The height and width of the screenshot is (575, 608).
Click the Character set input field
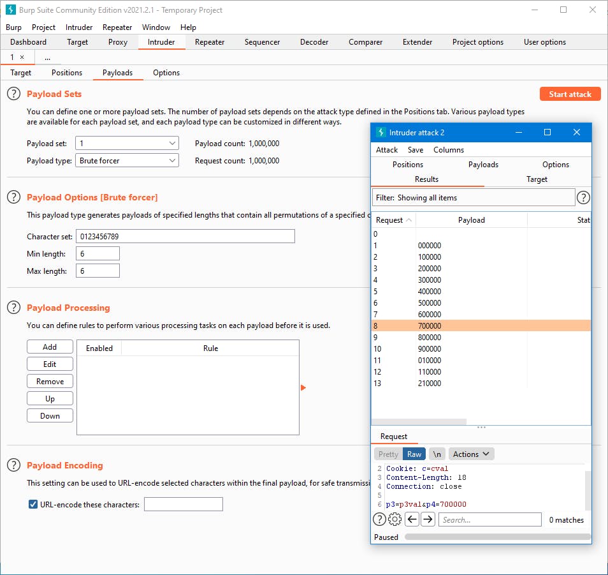coord(185,237)
